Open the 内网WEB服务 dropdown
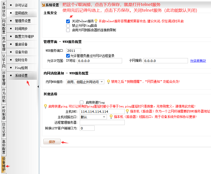This screenshot has height=174, width=211. click(x=85, y=82)
